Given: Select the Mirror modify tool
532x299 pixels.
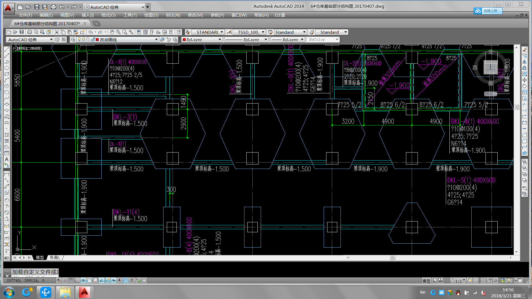Looking at the screenshot, I should pos(525,62).
